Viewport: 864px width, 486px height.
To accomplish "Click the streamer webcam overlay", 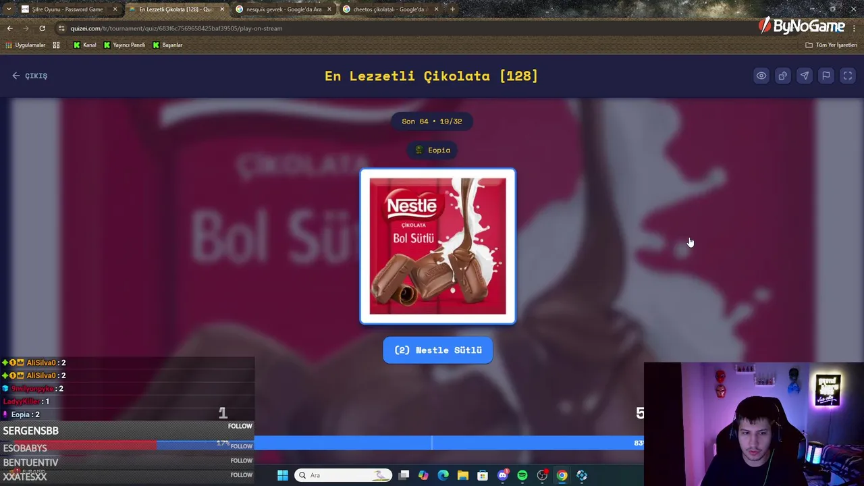I will (x=754, y=424).
